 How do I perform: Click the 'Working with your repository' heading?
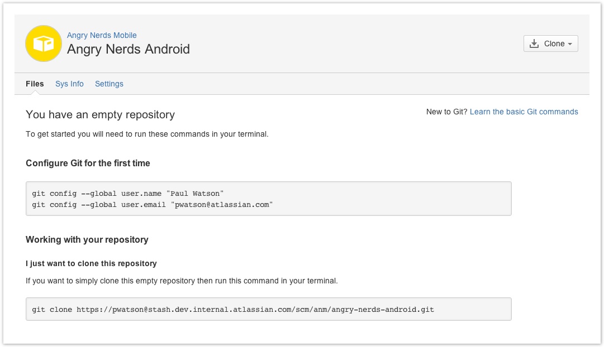(87, 240)
